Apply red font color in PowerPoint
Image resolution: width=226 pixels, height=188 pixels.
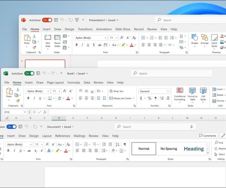[131, 45]
